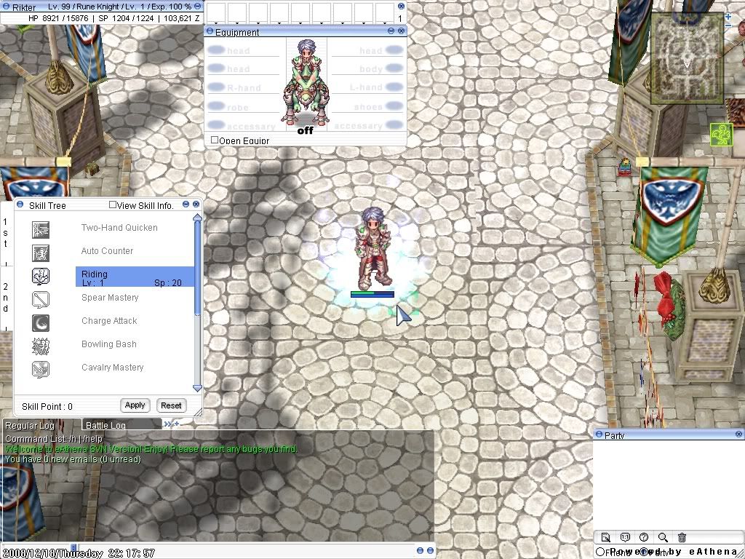Click the last empty hotkey slot

click(x=384, y=13)
